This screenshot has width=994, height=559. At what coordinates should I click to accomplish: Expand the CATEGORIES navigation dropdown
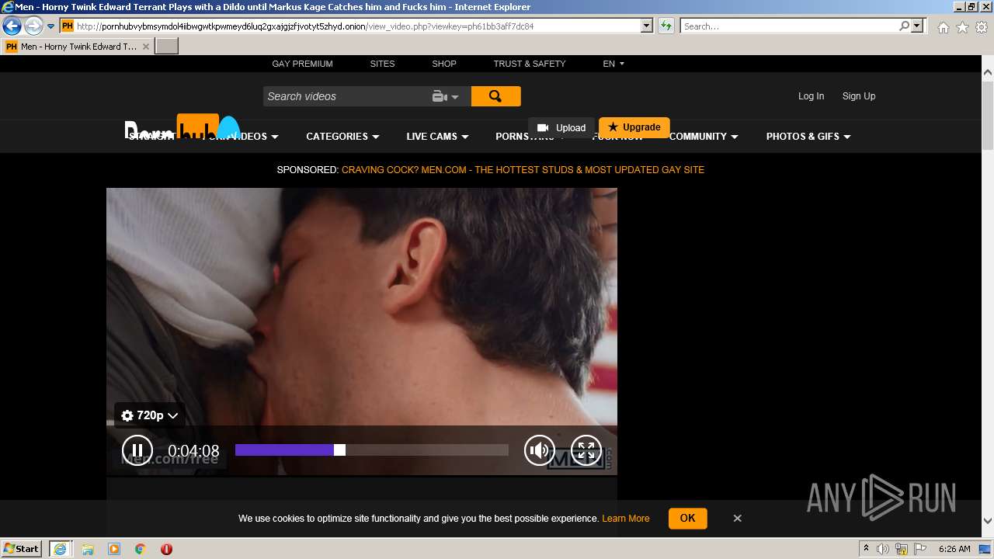coord(342,137)
